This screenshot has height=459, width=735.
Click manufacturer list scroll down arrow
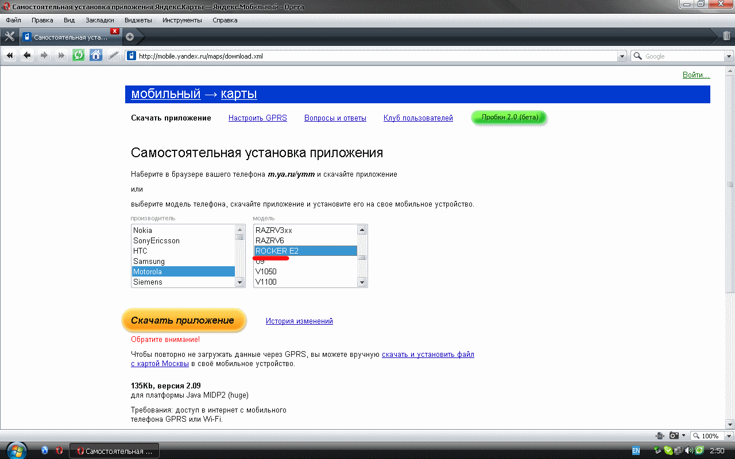coord(240,282)
